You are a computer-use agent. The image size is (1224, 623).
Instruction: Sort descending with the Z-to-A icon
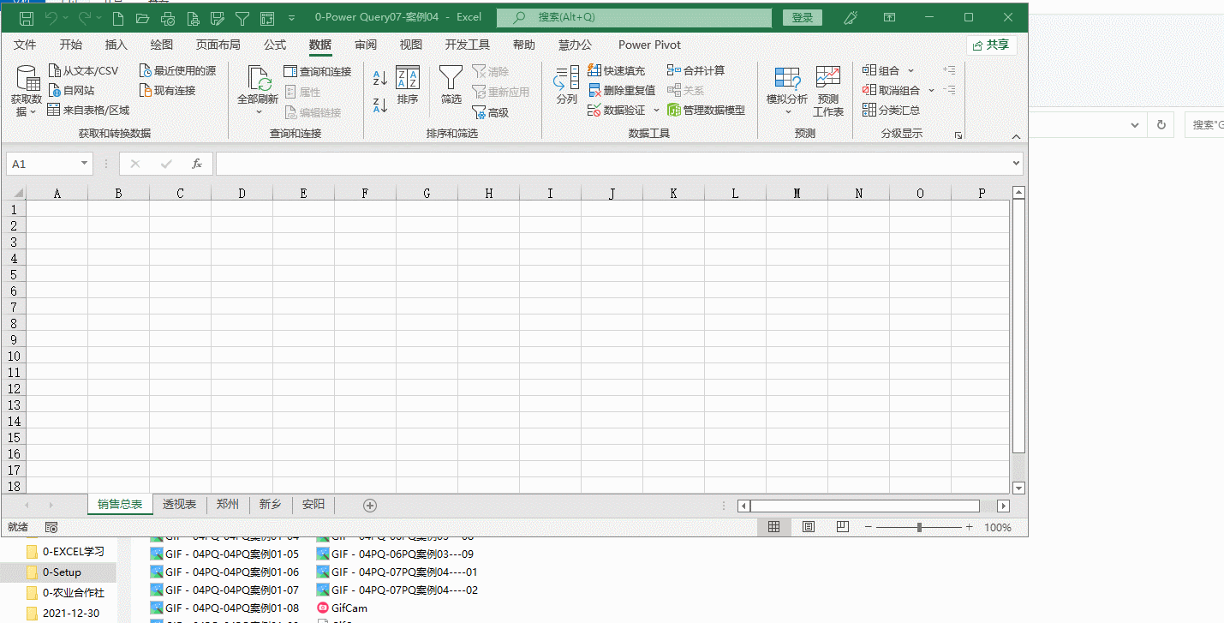click(x=380, y=105)
